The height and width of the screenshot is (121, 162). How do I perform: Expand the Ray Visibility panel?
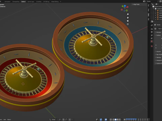[158, 54]
